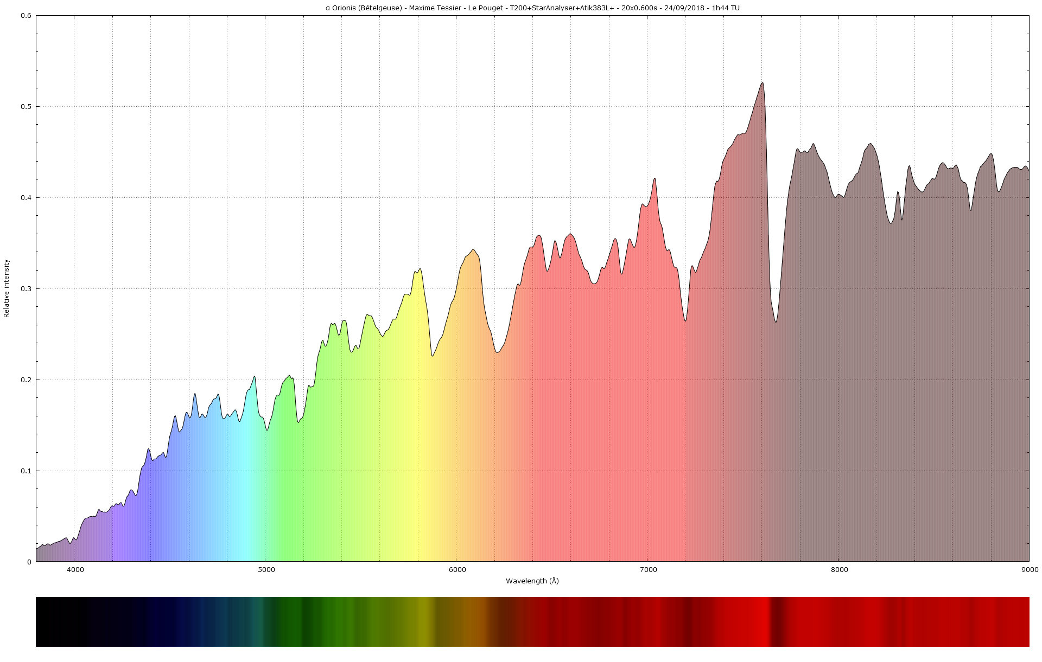Click the highest spectrum peak near 7600 Å
This screenshot has height=662, width=1042.
click(763, 83)
